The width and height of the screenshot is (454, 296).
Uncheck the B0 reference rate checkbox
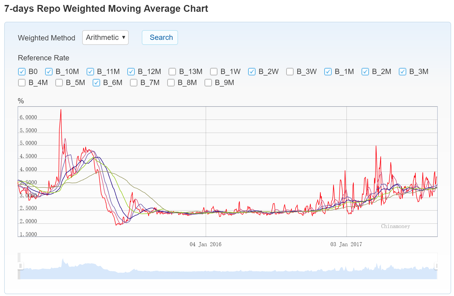point(22,72)
